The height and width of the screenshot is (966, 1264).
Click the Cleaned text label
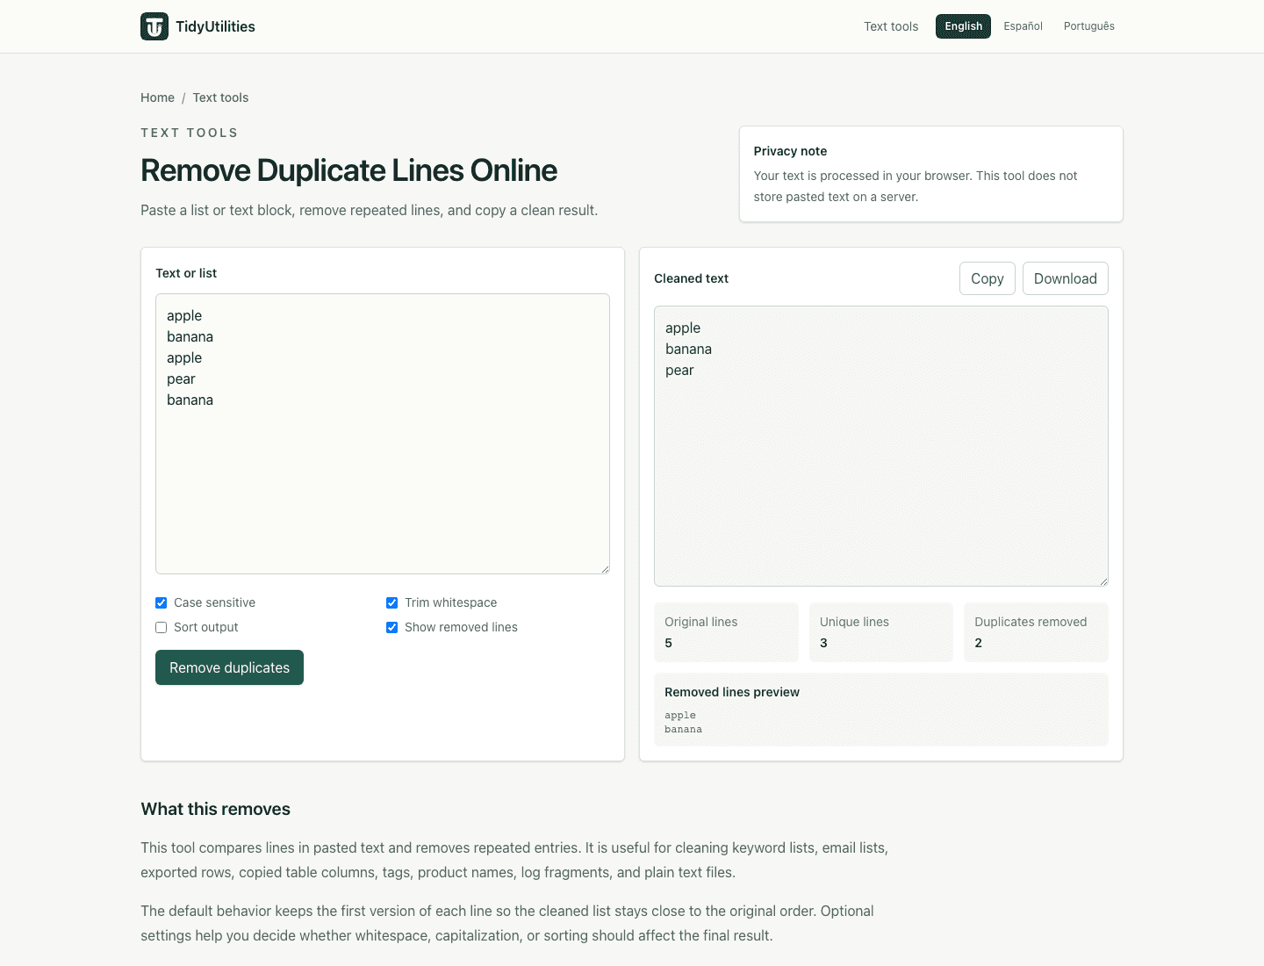point(691,278)
